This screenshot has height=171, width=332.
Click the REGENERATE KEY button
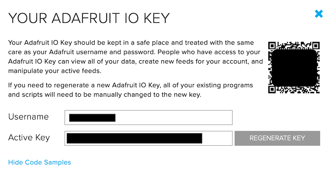click(x=277, y=138)
